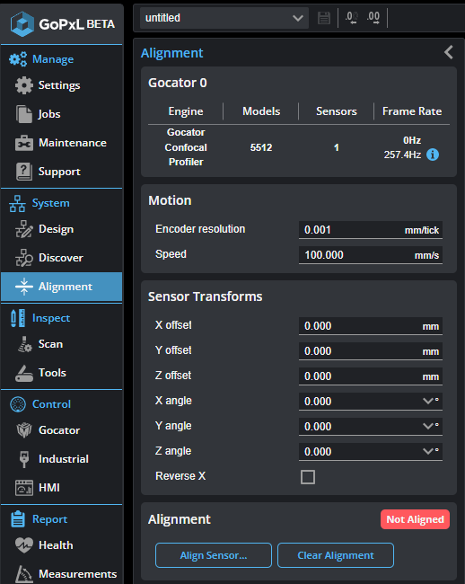Viewport: 465px width, 584px height.
Task: Click the save job disk icon
Action: pyautogui.click(x=324, y=17)
